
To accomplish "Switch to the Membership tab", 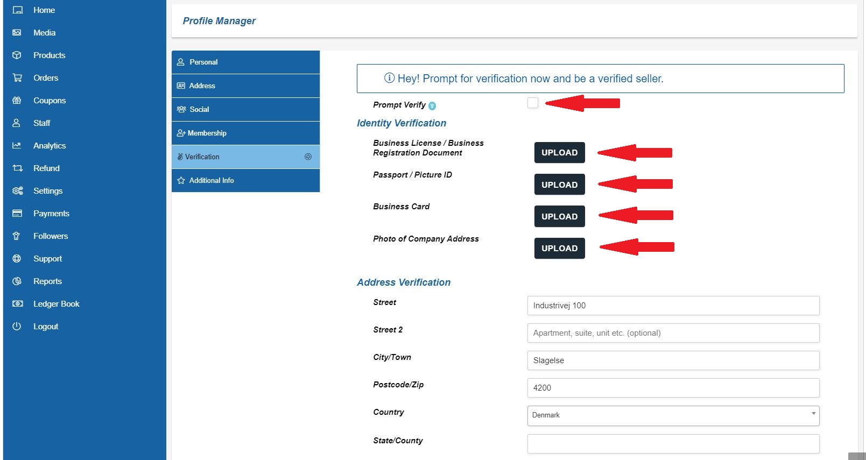I will (245, 133).
